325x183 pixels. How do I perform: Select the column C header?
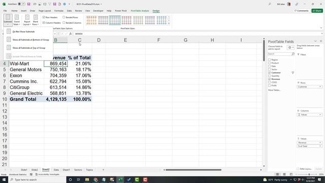click(x=80, y=40)
